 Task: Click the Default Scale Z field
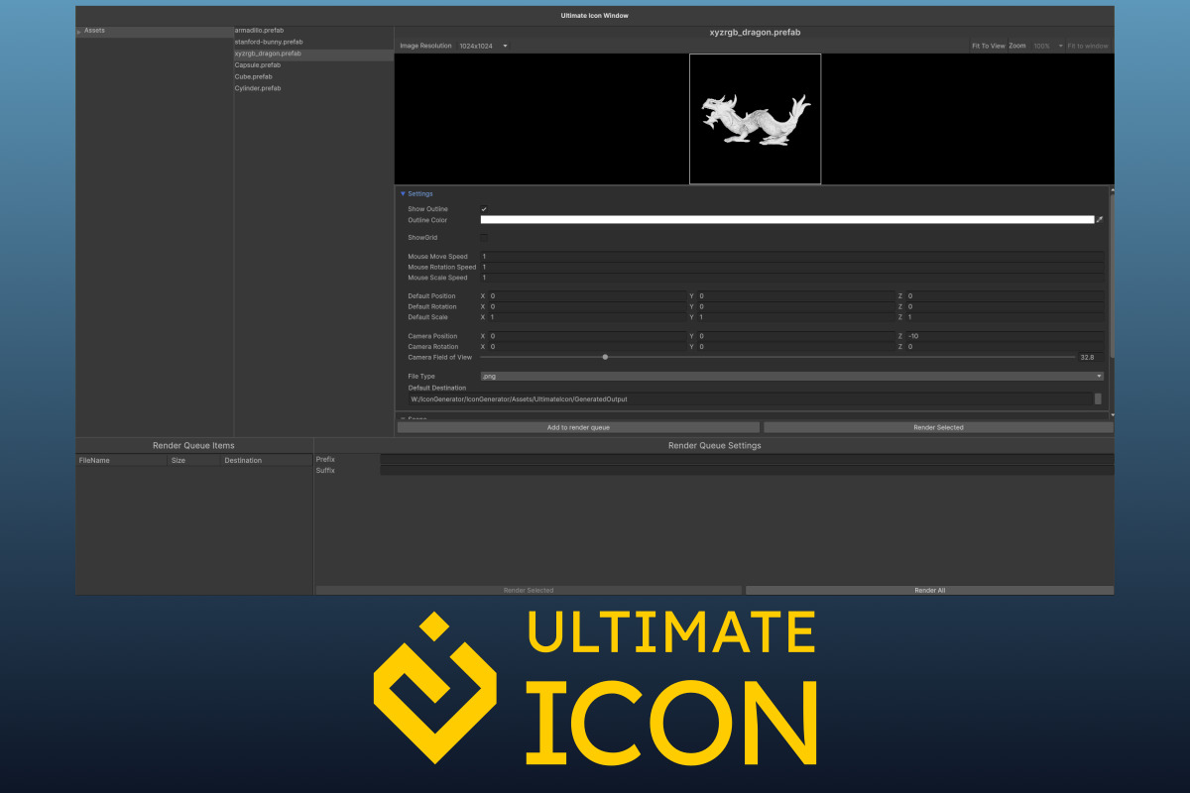pos(1005,317)
